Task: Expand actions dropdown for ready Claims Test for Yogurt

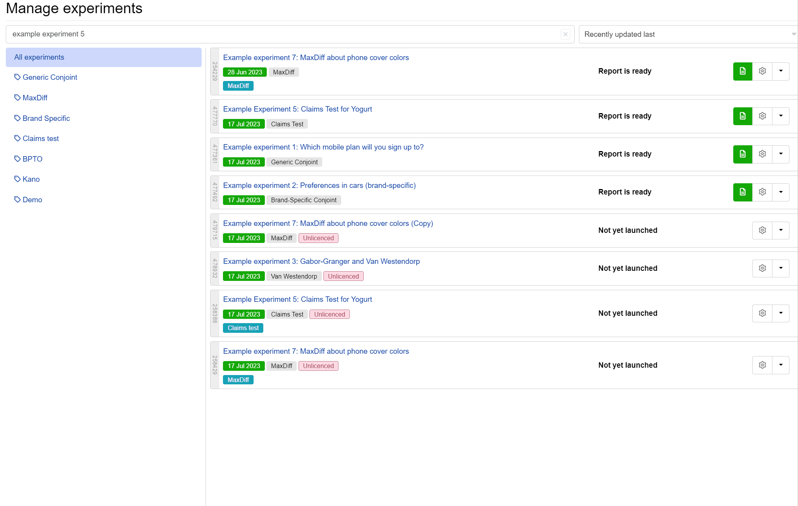Action: coord(781,116)
